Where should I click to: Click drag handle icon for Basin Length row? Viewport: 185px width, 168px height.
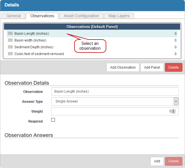point(10,34)
